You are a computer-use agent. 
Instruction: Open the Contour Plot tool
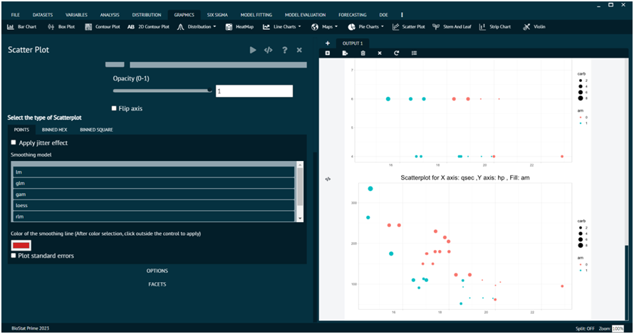pos(103,26)
